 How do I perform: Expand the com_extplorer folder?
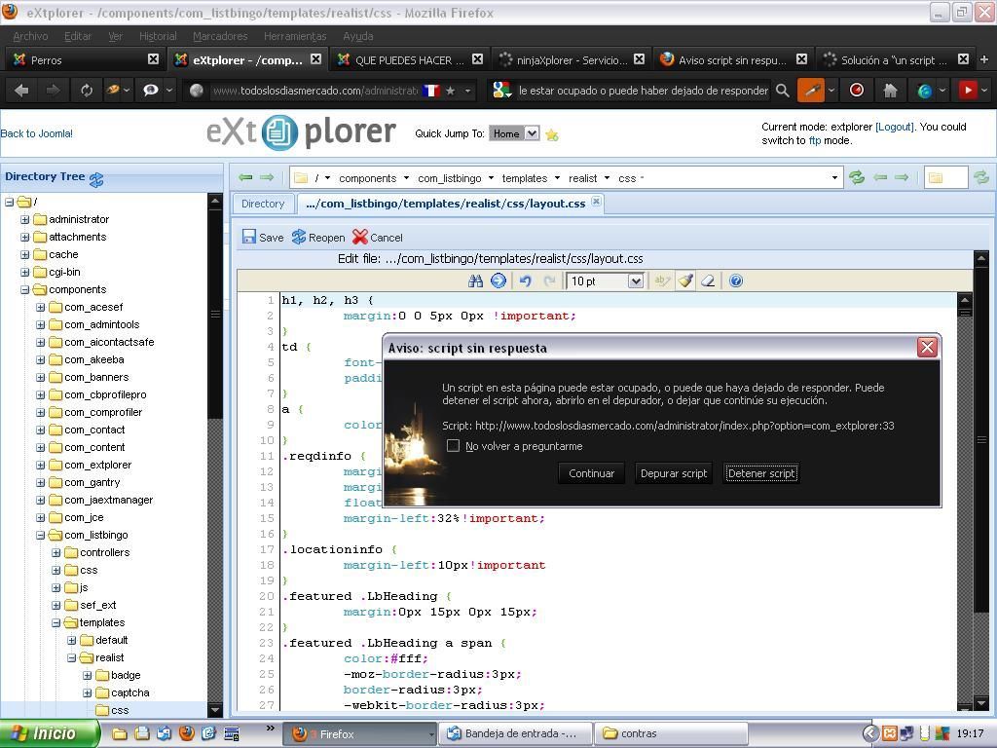click(40, 465)
